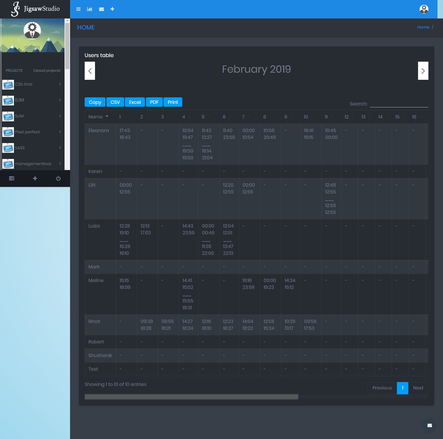Image resolution: width=443 pixels, height=439 pixels.
Task: Select the Robert row name
Action: (96, 342)
